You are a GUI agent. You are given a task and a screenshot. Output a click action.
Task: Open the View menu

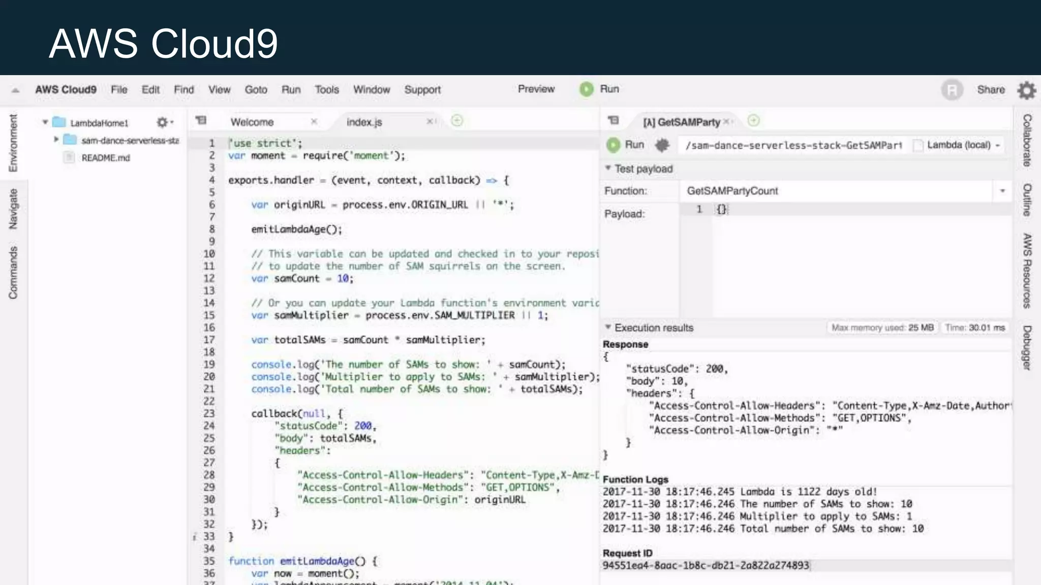[x=219, y=89]
